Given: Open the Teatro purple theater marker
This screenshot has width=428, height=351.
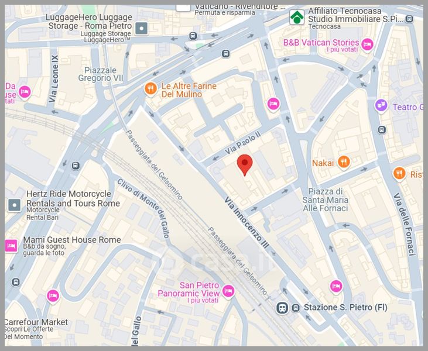Looking at the screenshot, I should click(381, 106).
